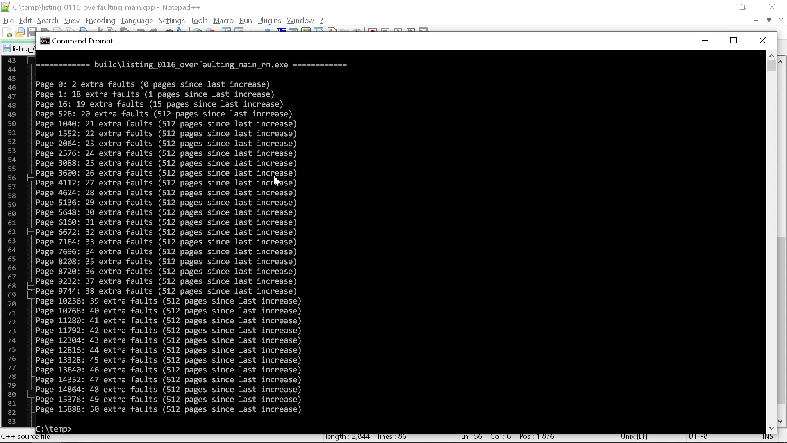Click the Print toolbar icon
The image size is (787, 443).
(x=82, y=31)
